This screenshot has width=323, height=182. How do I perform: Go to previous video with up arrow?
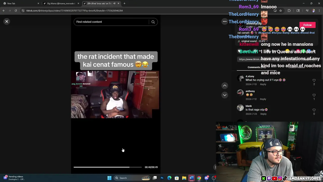[225, 86]
